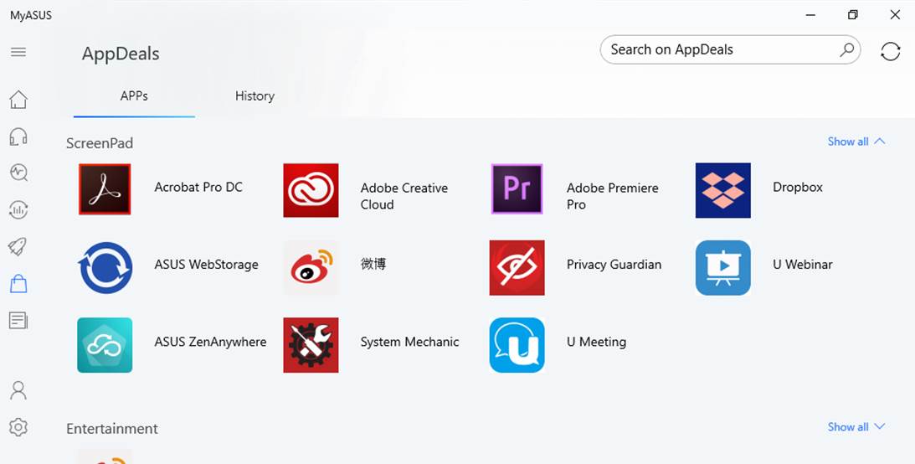
Task: Click the Entertainment section heading
Action: click(112, 429)
